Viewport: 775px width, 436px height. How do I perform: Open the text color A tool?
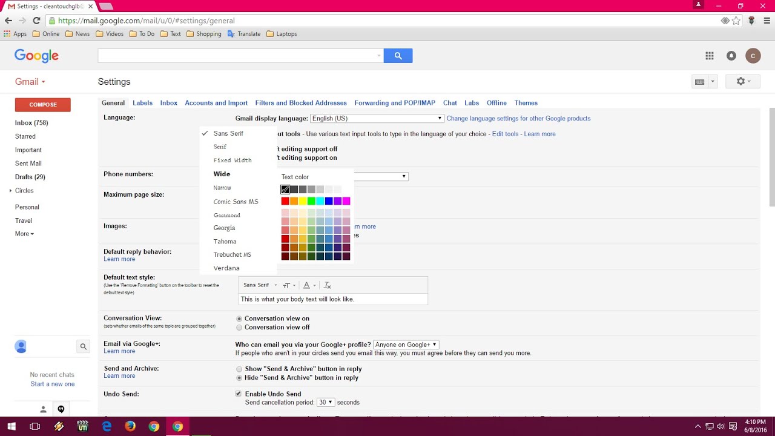pyautogui.click(x=309, y=285)
